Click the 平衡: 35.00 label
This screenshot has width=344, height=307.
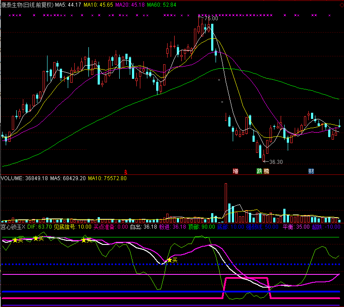pyautogui.click(x=296, y=227)
